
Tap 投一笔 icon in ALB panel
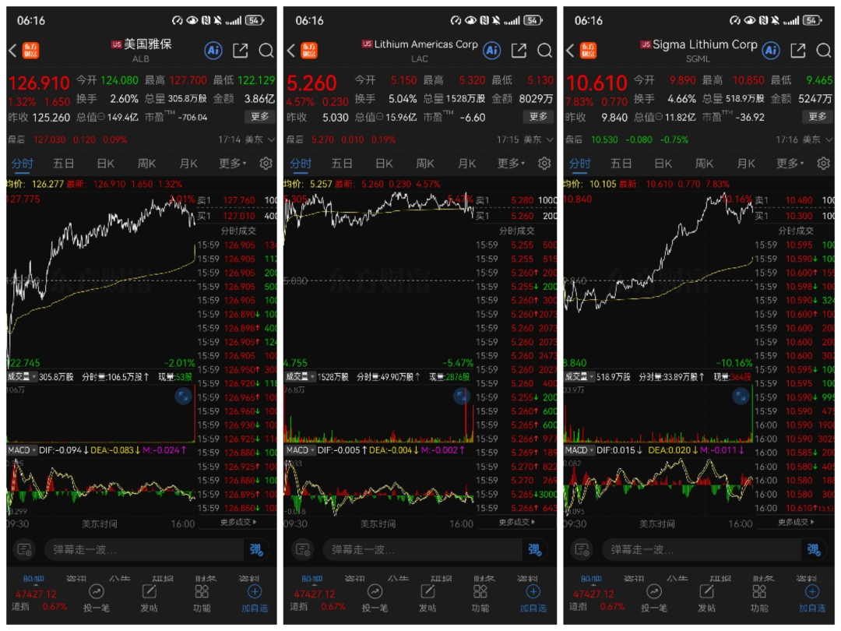(96, 592)
